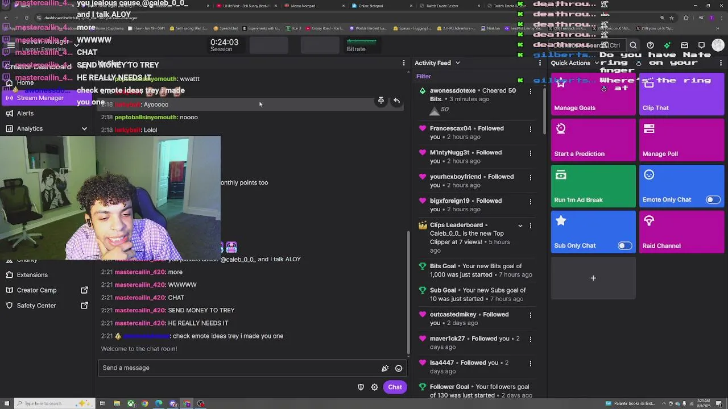Open the Manage Poll quick action
Image resolution: width=728 pixels, height=409 pixels.
(681, 140)
